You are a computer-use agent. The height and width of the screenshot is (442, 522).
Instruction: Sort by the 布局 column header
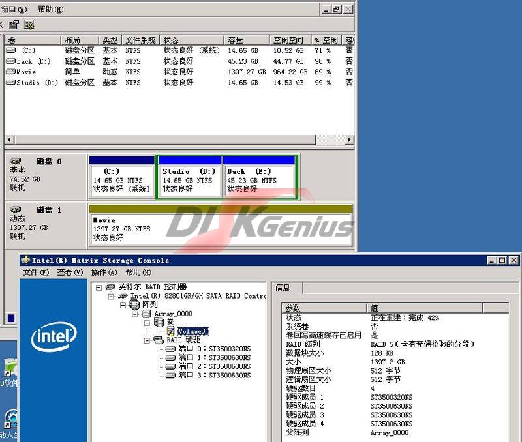(80, 40)
